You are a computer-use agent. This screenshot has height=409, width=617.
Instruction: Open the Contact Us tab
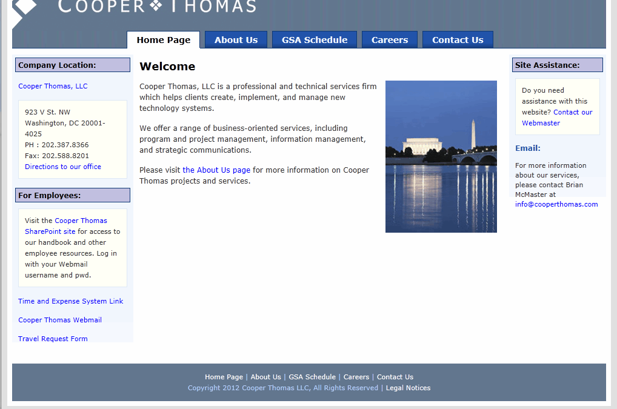[458, 40]
